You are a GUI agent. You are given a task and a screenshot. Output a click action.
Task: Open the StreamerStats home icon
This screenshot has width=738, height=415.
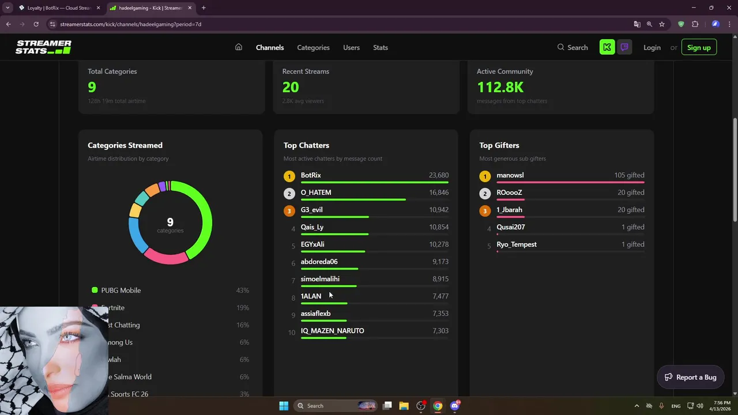[x=239, y=47]
